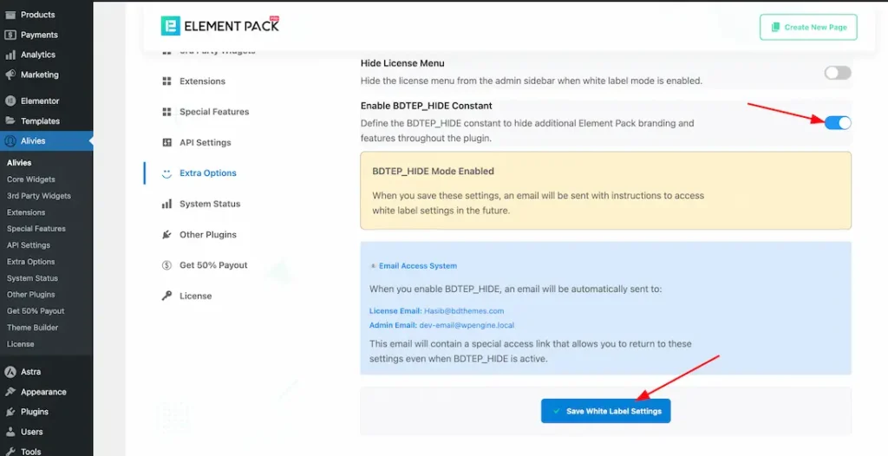
Task: Click the API Settings icon
Action: [x=166, y=142]
